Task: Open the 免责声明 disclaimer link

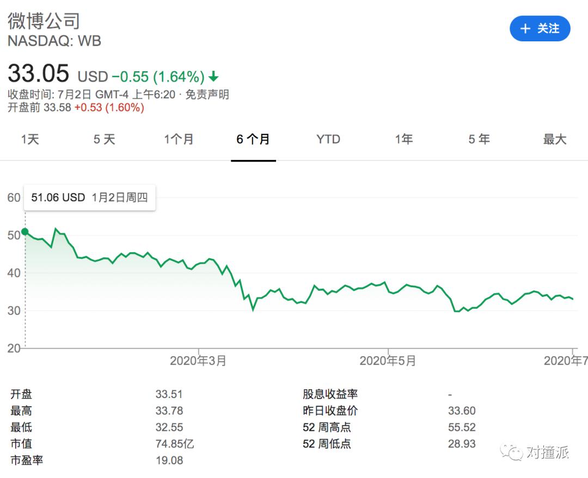Action: [x=207, y=95]
